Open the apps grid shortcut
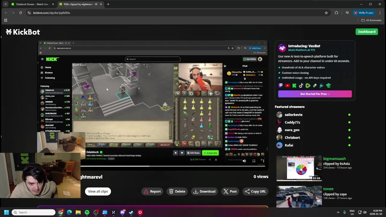Image resolution: width=386 pixels, height=217 pixels. tap(5, 20)
